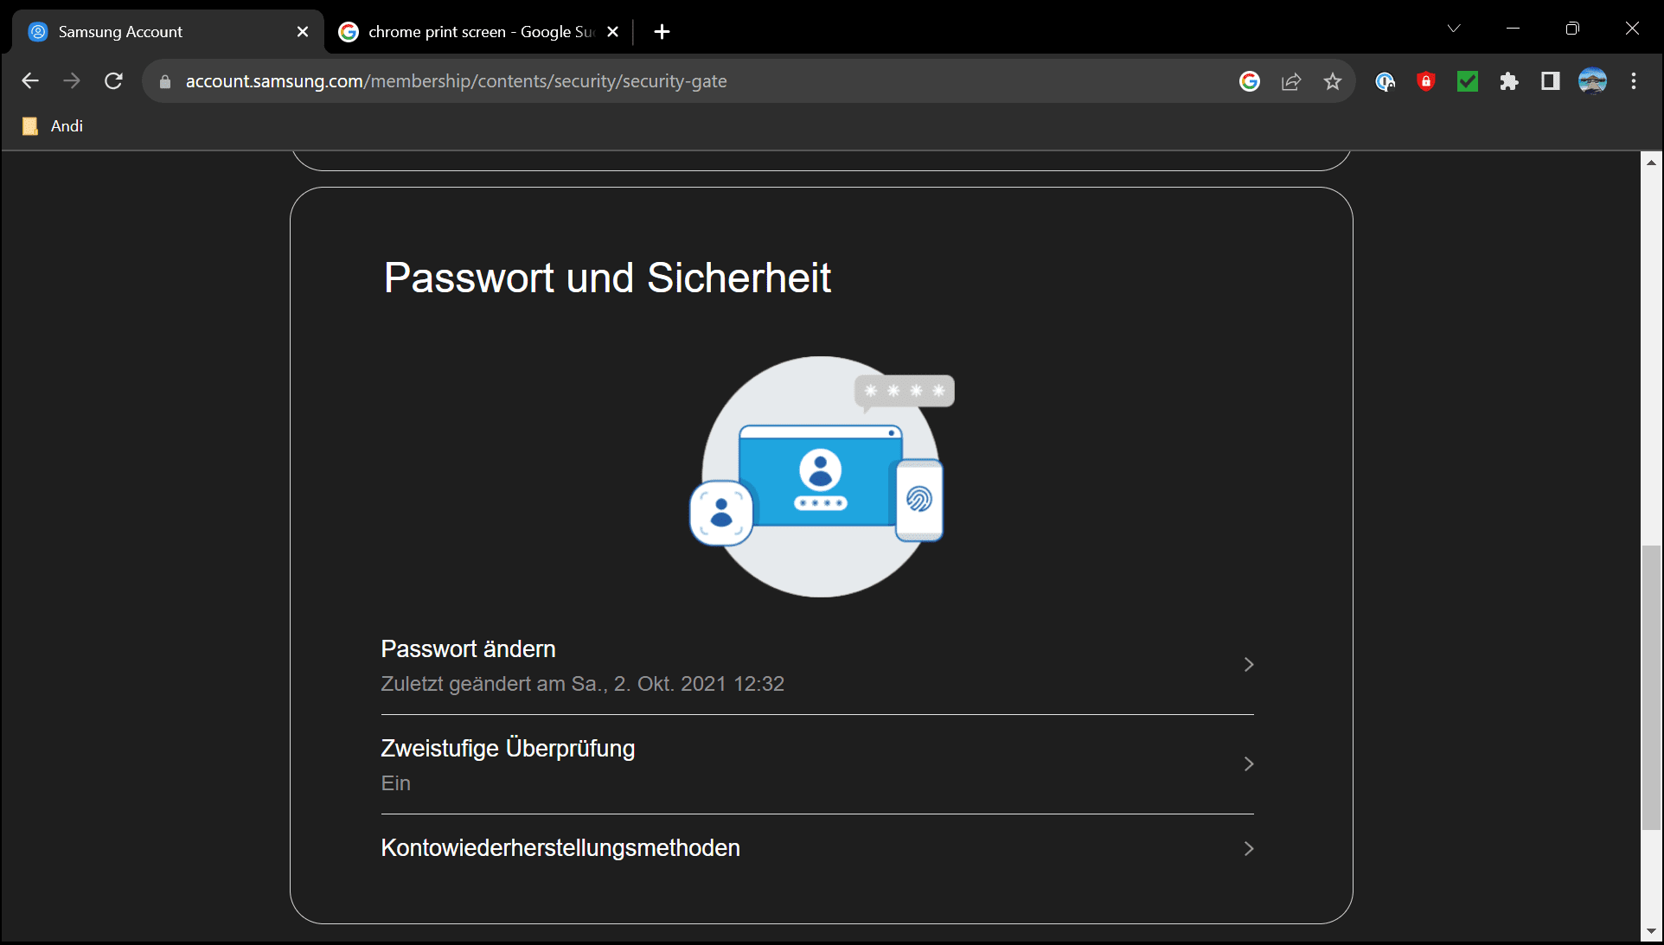Image resolution: width=1664 pixels, height=945 pixels.
Task: Open Zweistufige Überprüfung settings
Action: 816,764
